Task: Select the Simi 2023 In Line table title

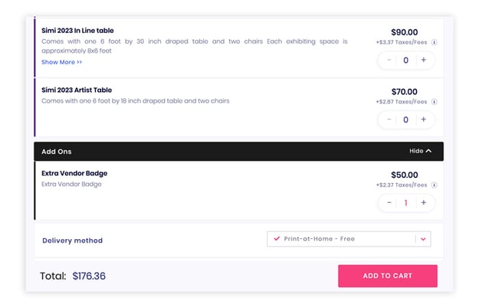Action: (77, 31)
